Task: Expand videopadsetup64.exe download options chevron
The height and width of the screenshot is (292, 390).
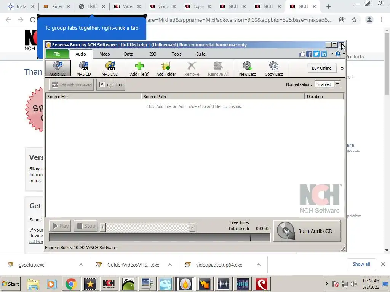Action: click(259, 265)
